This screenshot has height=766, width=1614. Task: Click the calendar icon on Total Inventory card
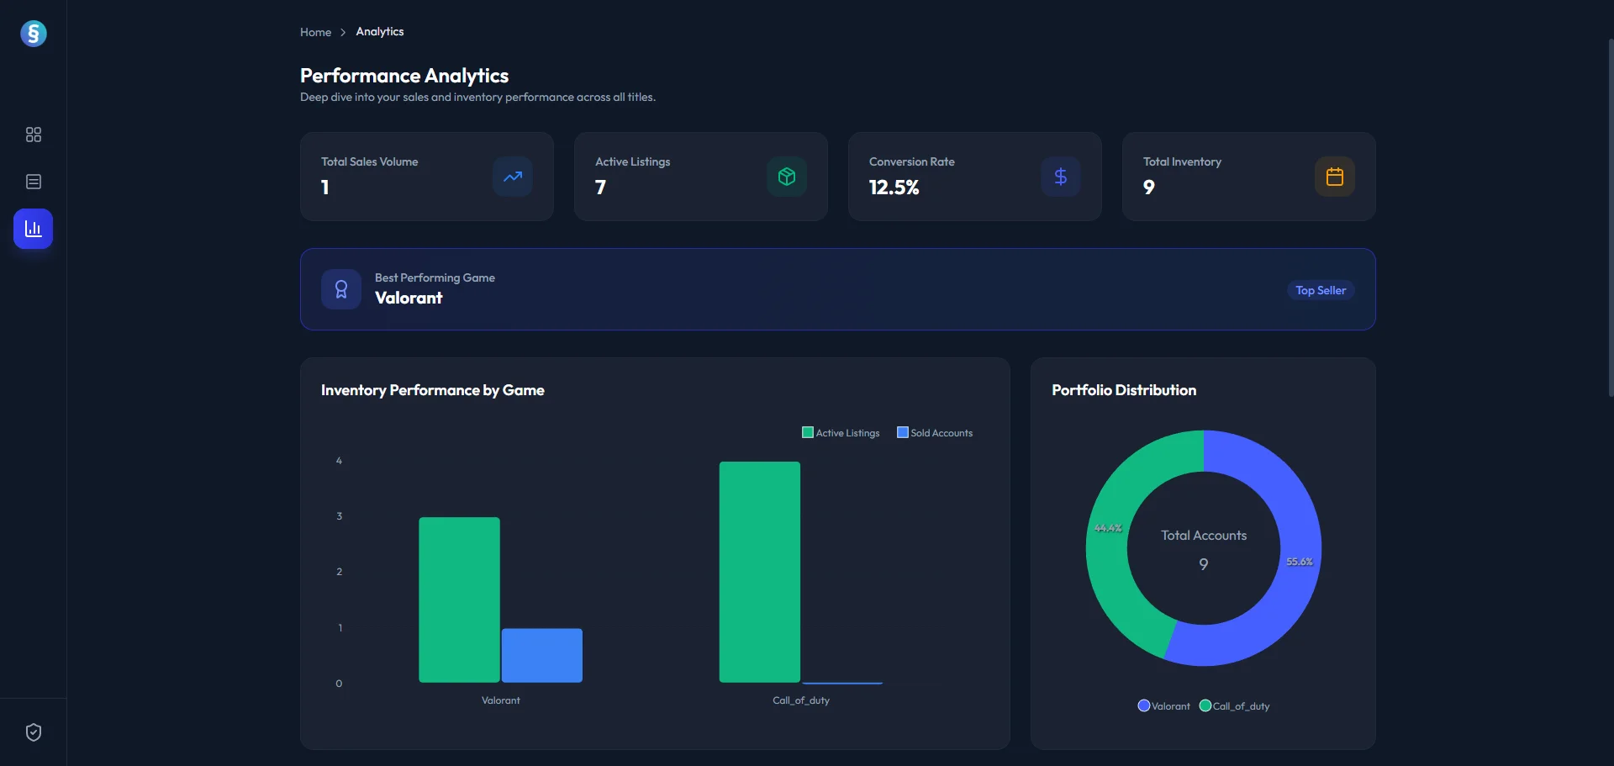(1333, 177)
